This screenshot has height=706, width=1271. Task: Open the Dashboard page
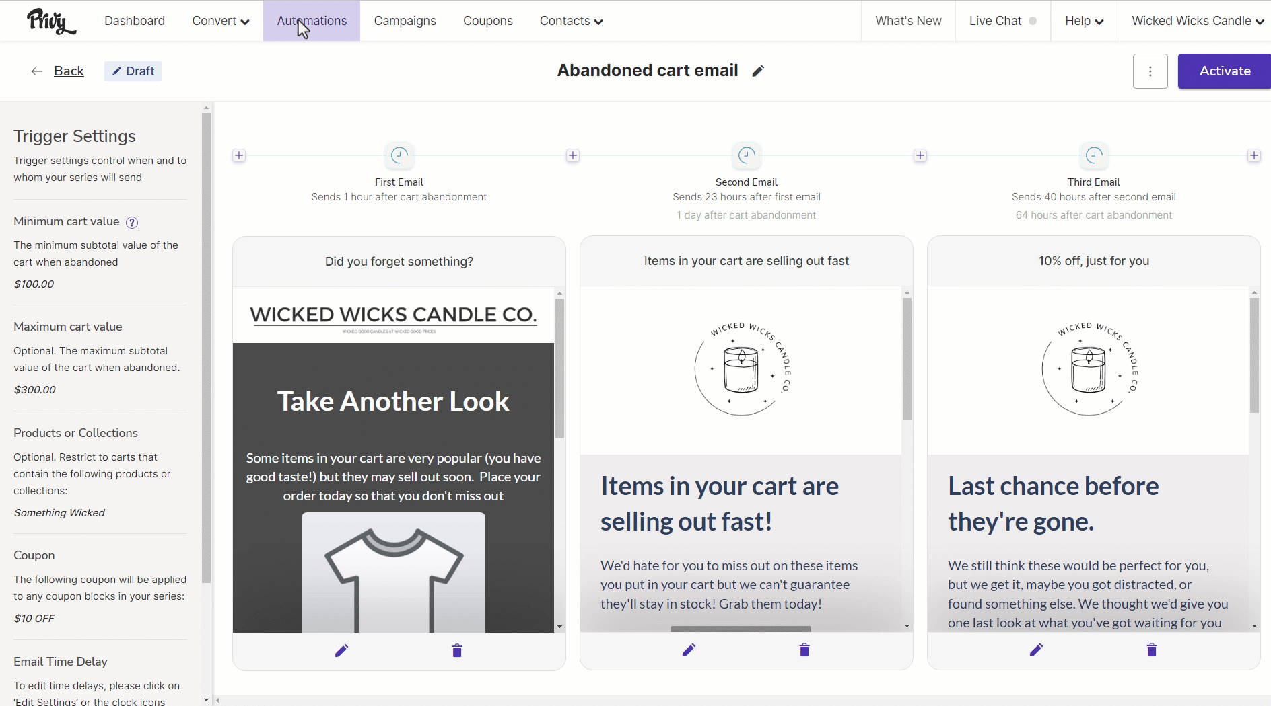[135, 21]
